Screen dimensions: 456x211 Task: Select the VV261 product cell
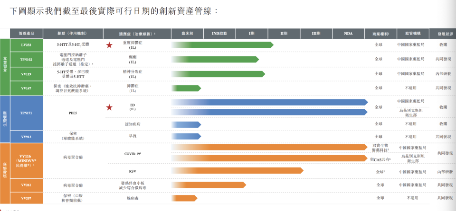pos(27,185)
